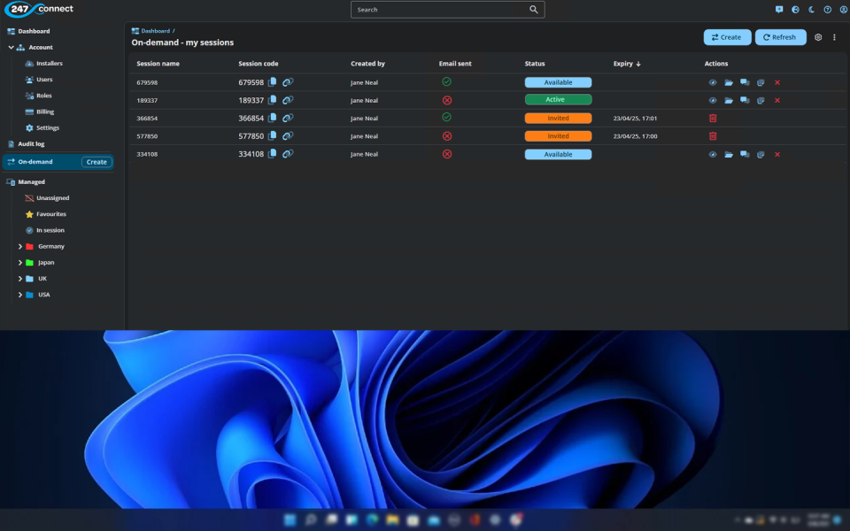Viewport: 850px width, 531px height.
Task: Go to Installers under Account
Action: pyautogui.click(x=49, y=64)
